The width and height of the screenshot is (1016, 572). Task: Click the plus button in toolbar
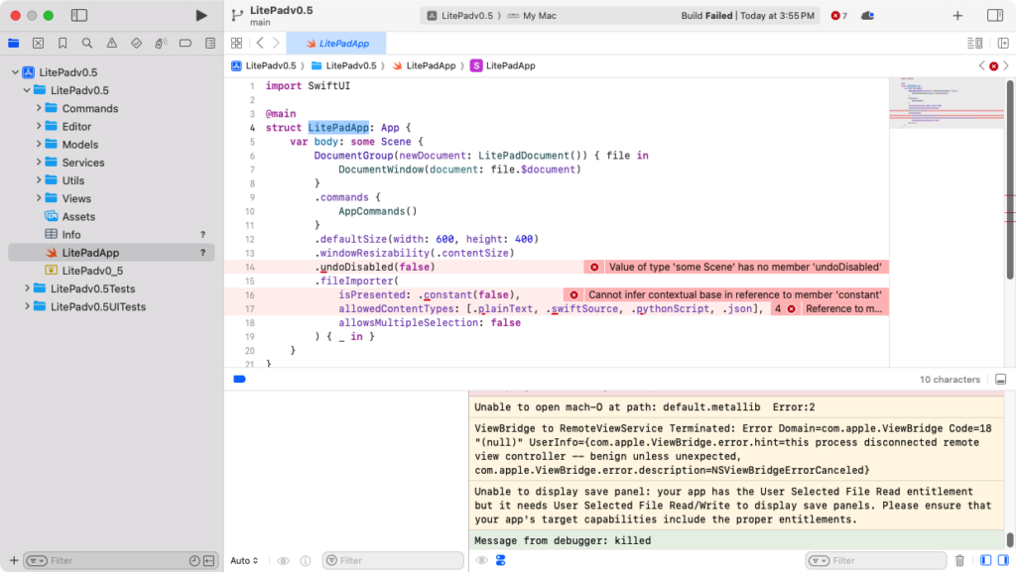coord(957,16)
